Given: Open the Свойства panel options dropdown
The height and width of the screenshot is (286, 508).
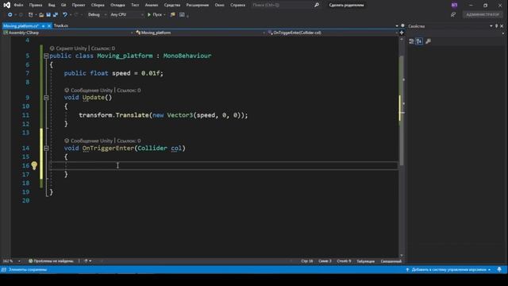Looking at the screenshot, I should coord(491,26).
